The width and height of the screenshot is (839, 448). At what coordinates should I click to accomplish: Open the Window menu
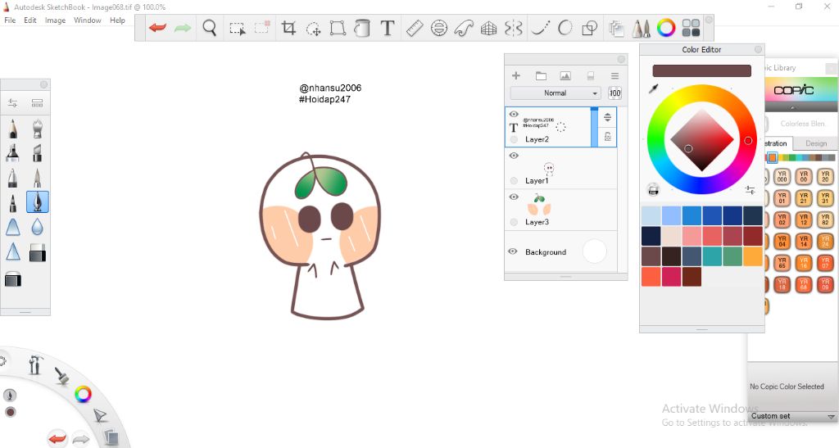click(x=87, y=20)
